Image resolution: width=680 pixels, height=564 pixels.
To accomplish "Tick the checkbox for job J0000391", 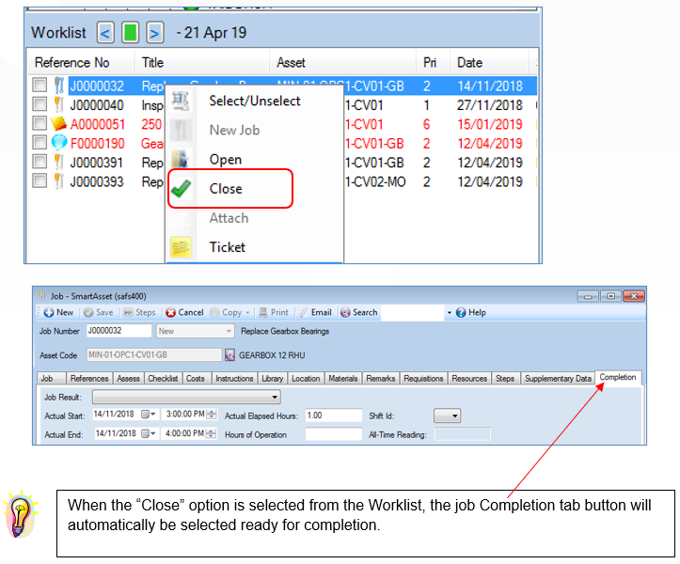I will 40,162.
